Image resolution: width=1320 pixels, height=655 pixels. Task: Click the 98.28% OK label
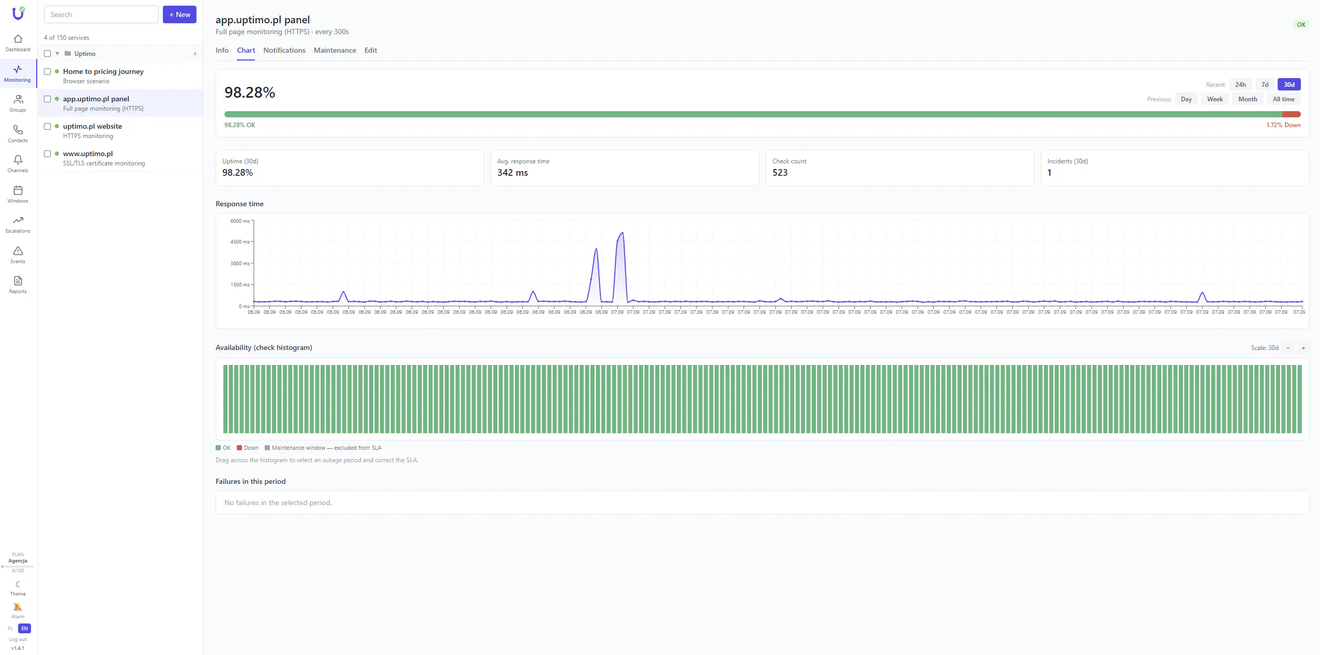coord(240,125)
